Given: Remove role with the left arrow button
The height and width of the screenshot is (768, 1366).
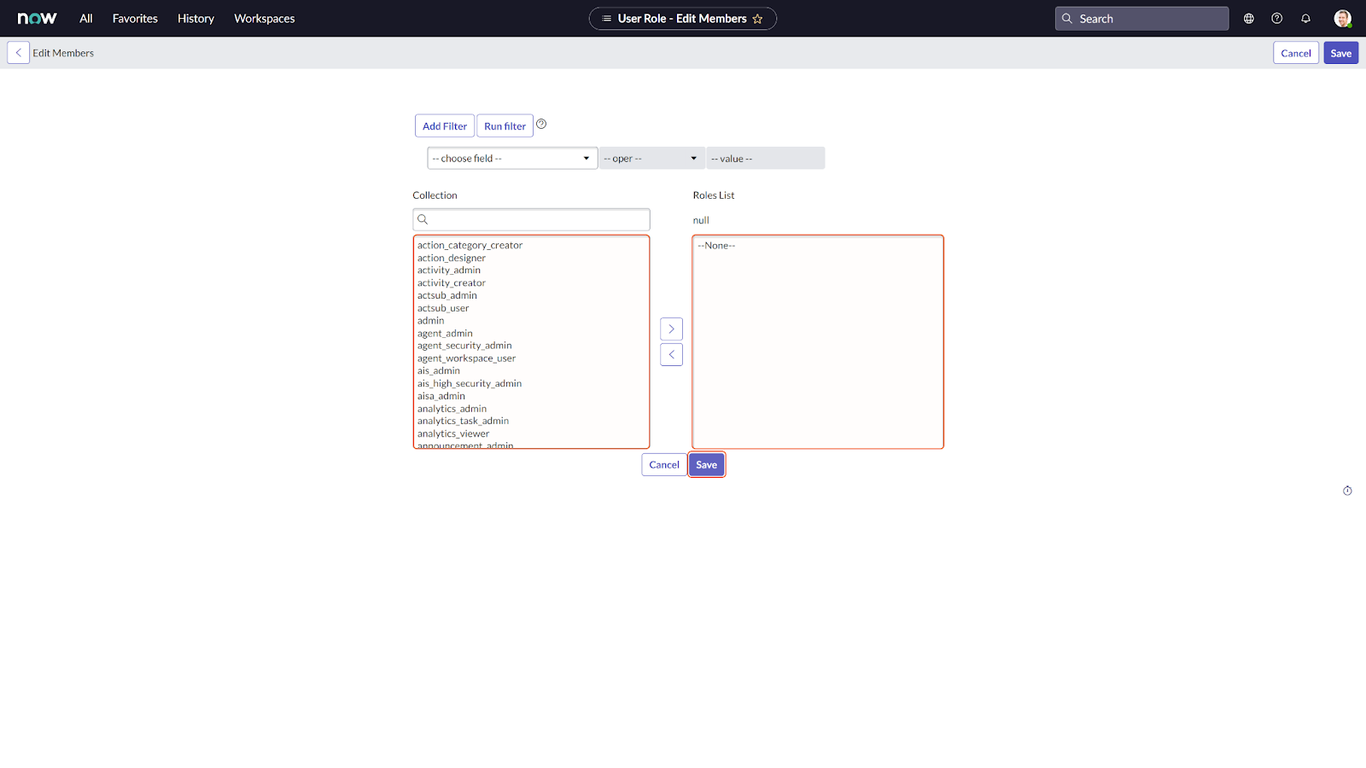Looking at the screenshot, I should pyautogui.click(x=671, y=354).
